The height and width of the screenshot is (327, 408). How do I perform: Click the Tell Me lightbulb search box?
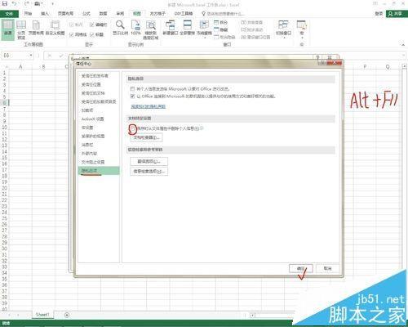click(223, 13)
